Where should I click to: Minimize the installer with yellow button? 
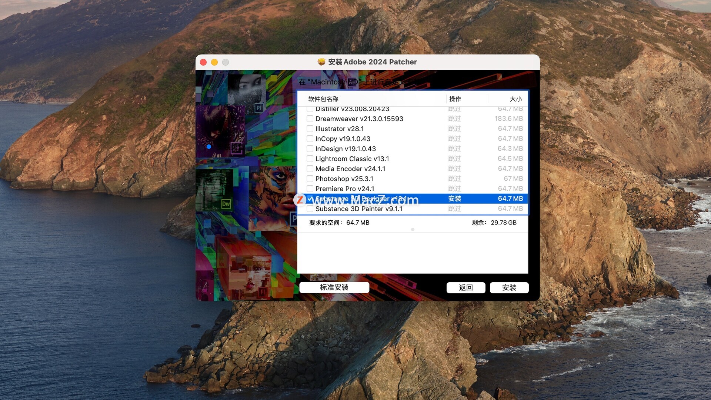214,62
